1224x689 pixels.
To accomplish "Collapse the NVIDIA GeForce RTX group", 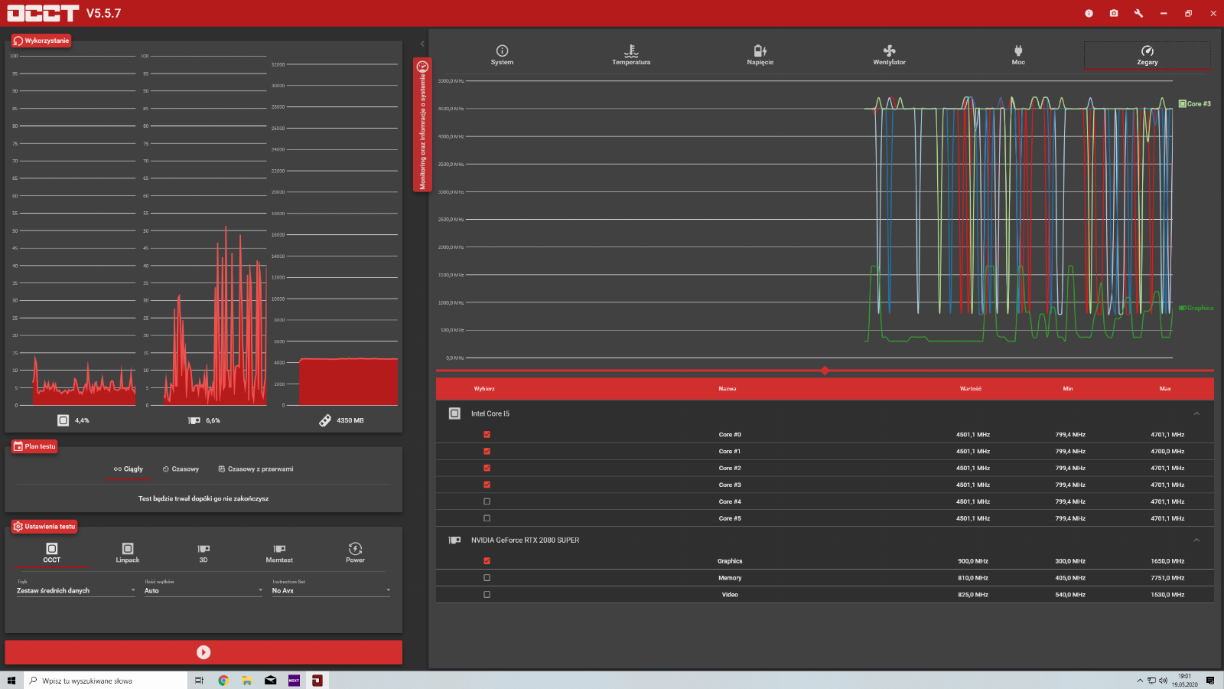I will (1196, 540).
